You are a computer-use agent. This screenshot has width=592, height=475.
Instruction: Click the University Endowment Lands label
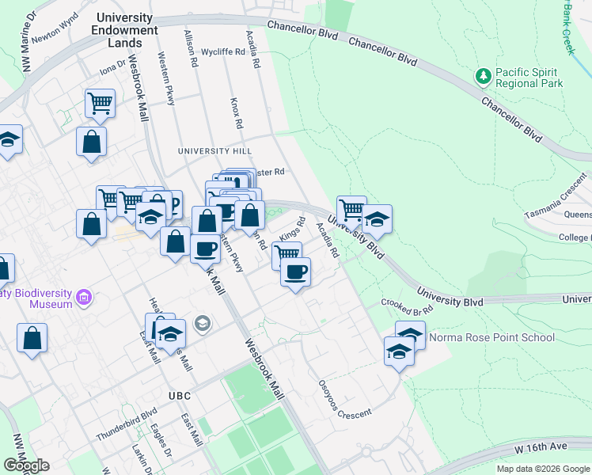(x=124, y=30)
